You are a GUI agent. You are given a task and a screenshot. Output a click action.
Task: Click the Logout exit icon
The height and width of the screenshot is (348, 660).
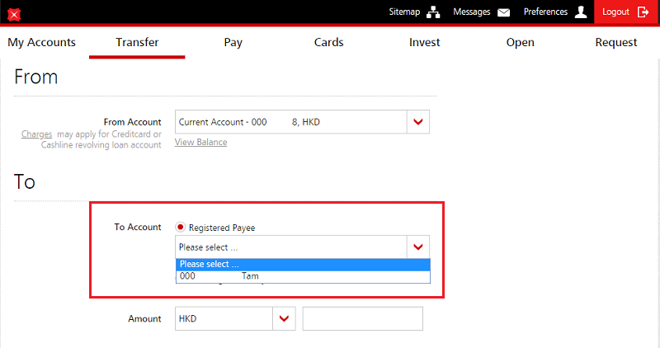point(643,12)
